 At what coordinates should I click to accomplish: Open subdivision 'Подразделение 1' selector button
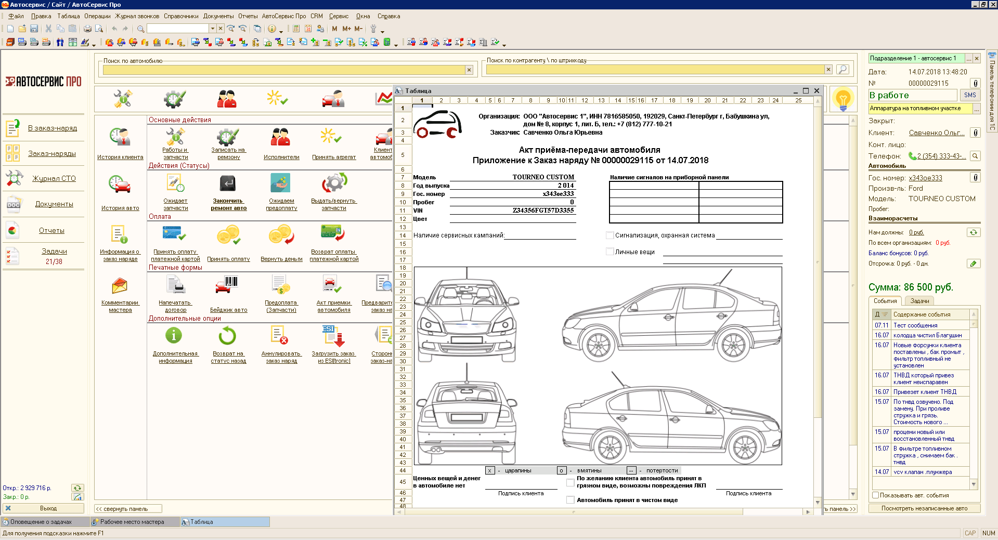pos(968,59)
